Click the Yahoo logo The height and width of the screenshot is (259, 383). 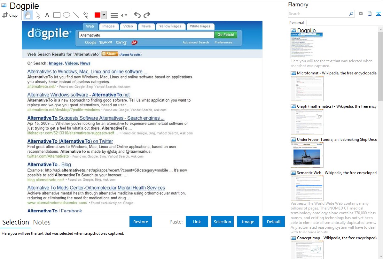pos(106,42)
